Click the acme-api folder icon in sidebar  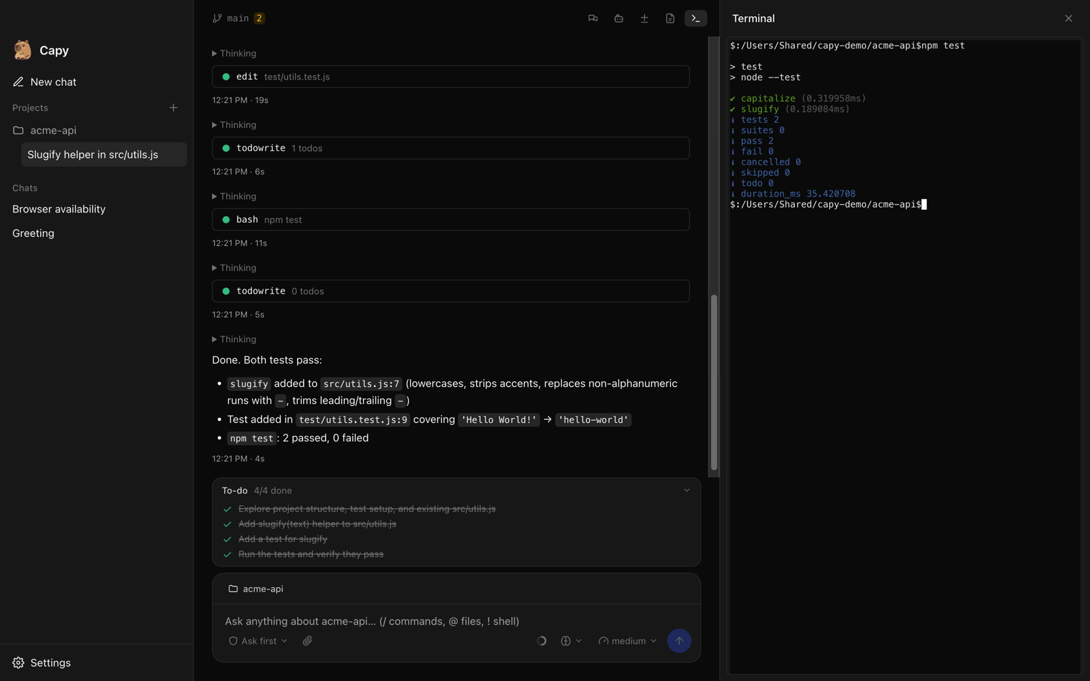coord(18,130)
